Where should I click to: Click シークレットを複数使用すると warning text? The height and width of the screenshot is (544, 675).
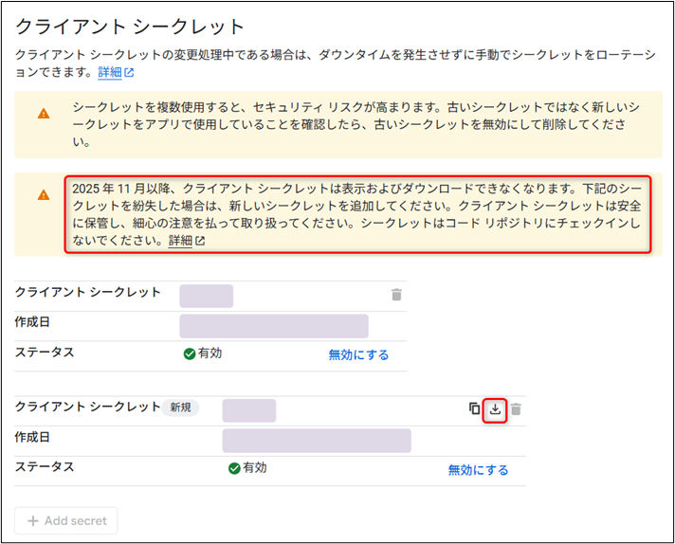tap(356, 124)
